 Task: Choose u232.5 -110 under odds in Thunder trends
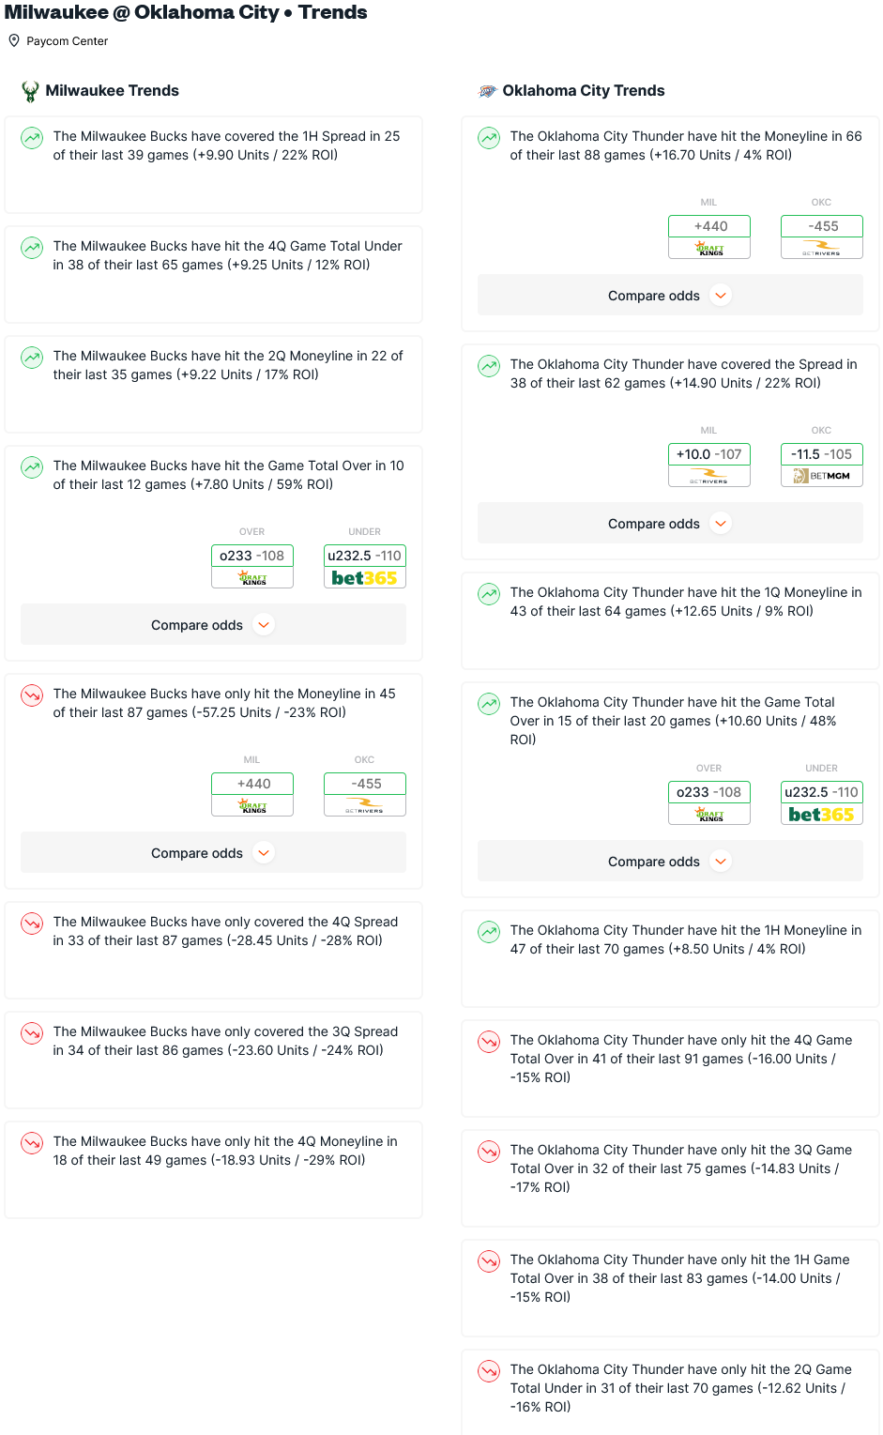pos(822,792)
